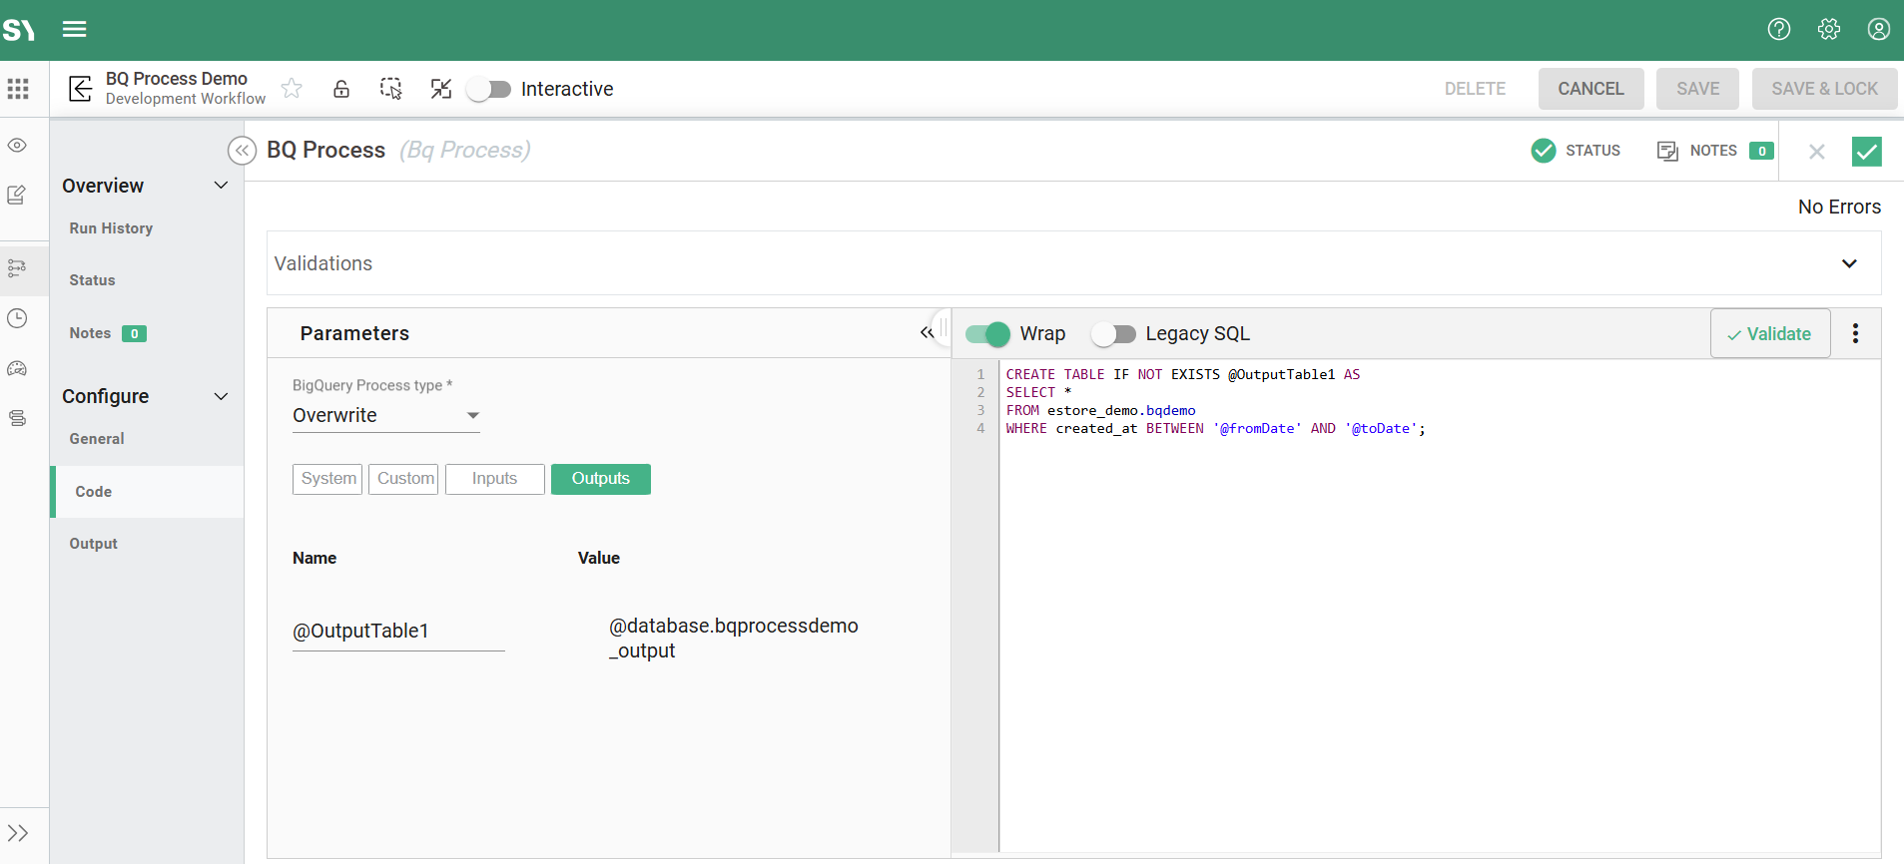This screenshot has width=1904, height=864.
Task: Open the apps grid icon
Action: tap(18, 89)
